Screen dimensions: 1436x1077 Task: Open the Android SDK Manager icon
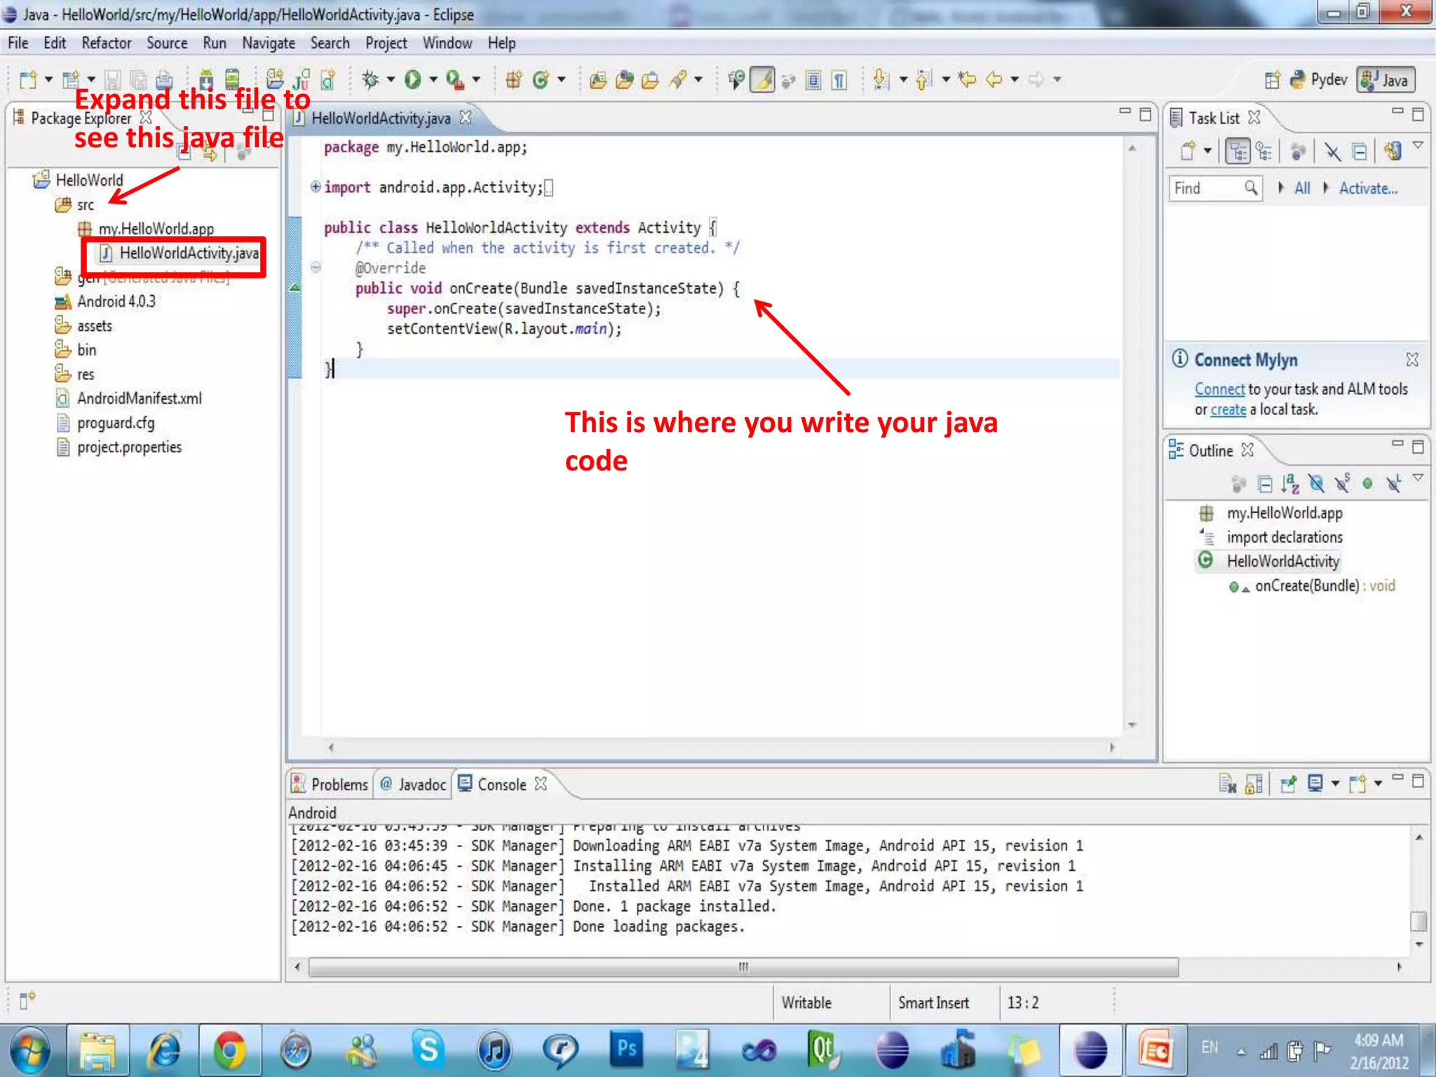206,80
